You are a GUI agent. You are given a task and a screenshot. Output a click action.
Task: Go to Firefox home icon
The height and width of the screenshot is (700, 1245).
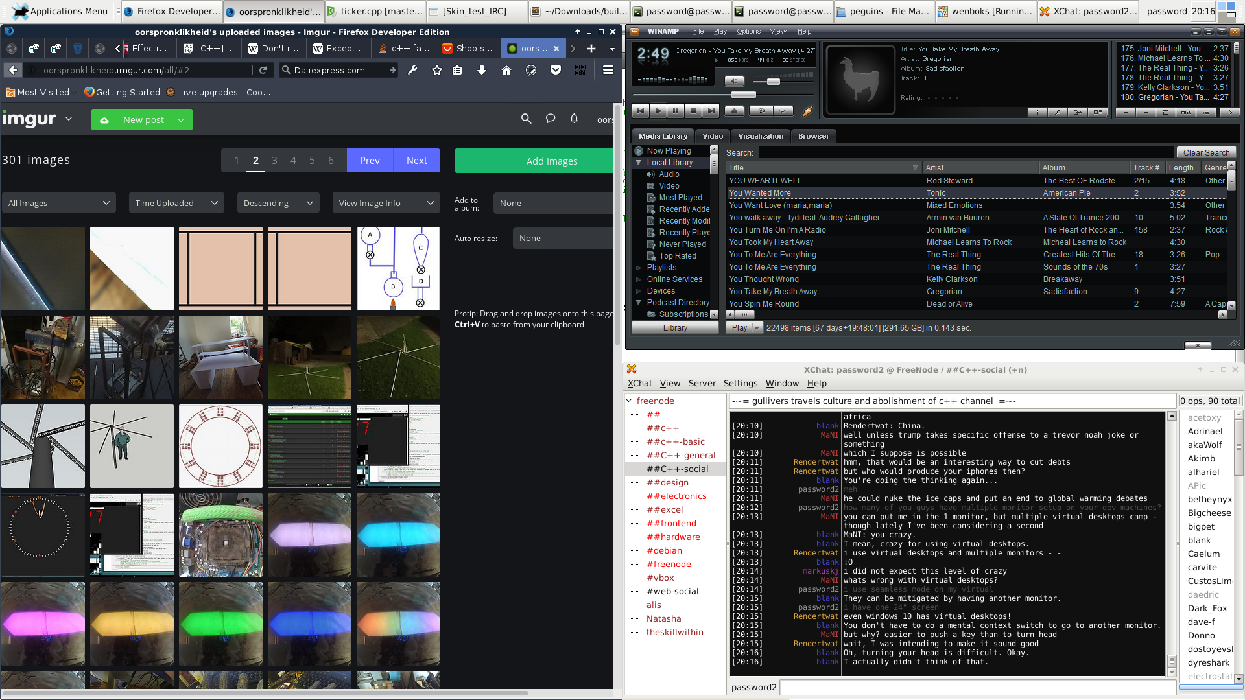pos(506,70)
